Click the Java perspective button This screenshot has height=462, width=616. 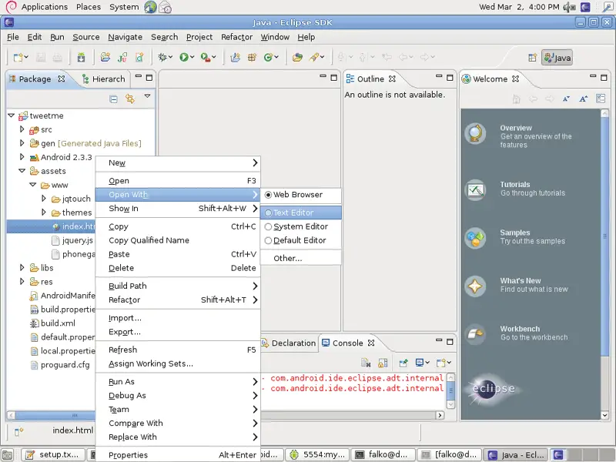(557, 58)
